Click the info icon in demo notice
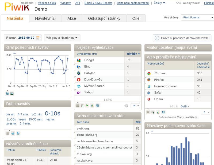This screenshot has width=214, height=165. point(157,38)
